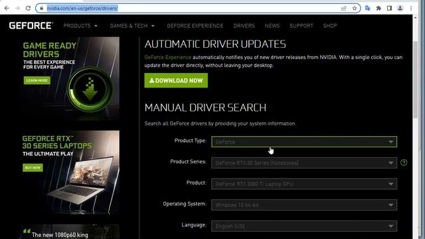Open Drivers in the navigation bar
This screenshot has height=239, width=425.
244,26
